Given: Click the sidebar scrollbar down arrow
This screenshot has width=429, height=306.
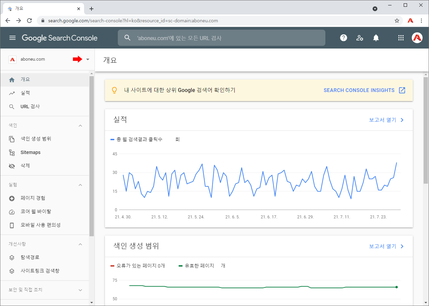Looking at the screenshot, I should (x=91, y=303).
